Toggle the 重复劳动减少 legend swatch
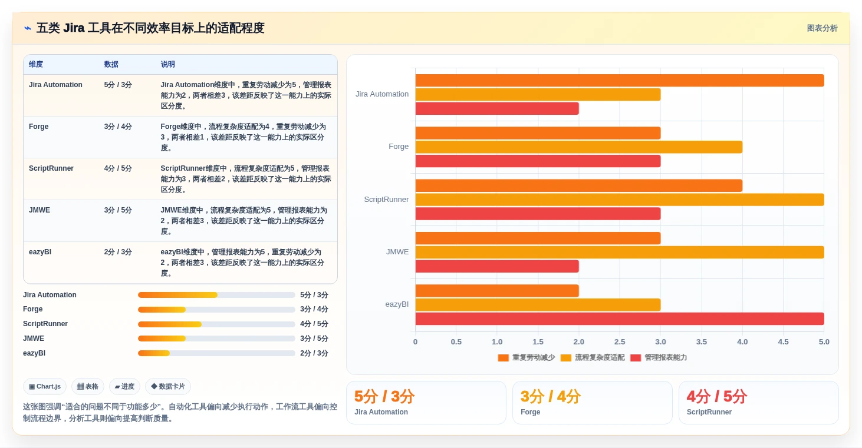The width and height of the screenshot is (862, 448). click(x=503, y=357)
